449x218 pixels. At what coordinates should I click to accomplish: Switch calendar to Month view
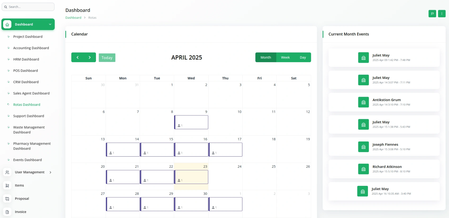click(266, 57)
